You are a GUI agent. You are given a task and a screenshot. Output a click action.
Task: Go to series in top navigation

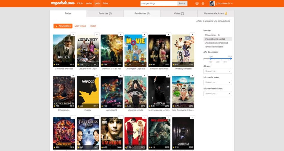(89, 3)
